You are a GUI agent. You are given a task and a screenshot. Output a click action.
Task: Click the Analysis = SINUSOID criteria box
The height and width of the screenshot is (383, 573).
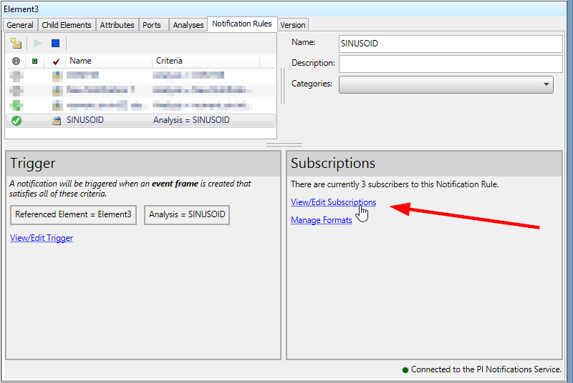point(187,214)
